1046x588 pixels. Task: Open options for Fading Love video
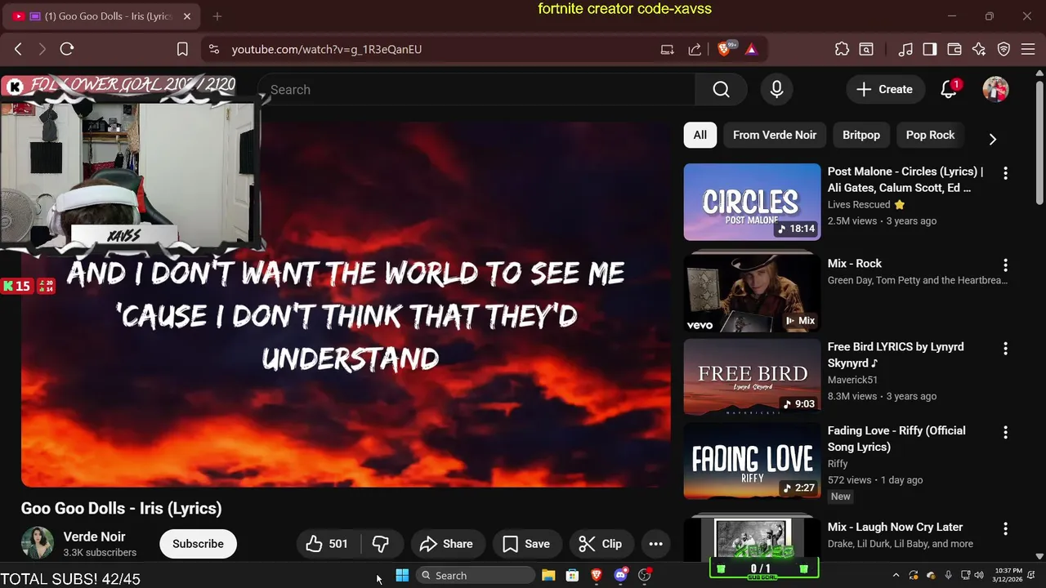[x=1005, y=432]
